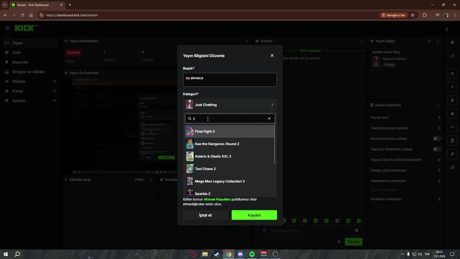This screenshot has width=460, height=259.
Task: Click screen capture icon in right rail
Action: click(x=452, y=73)
